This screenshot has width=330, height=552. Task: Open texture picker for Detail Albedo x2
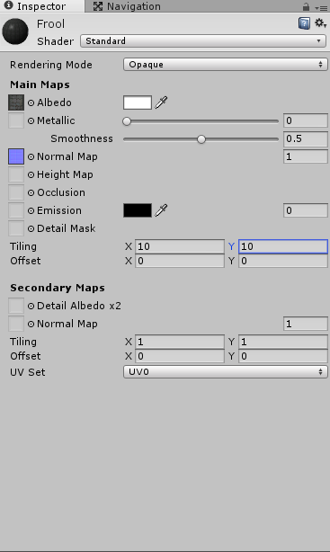point(31,306)
